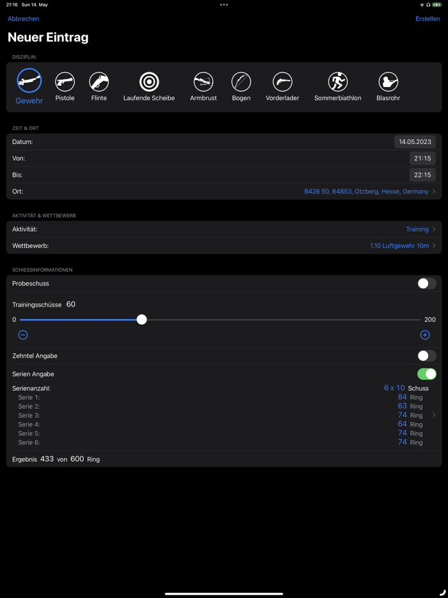Tap Serie 1 value 84
The image size is (448, 598).
click(403, 397)
